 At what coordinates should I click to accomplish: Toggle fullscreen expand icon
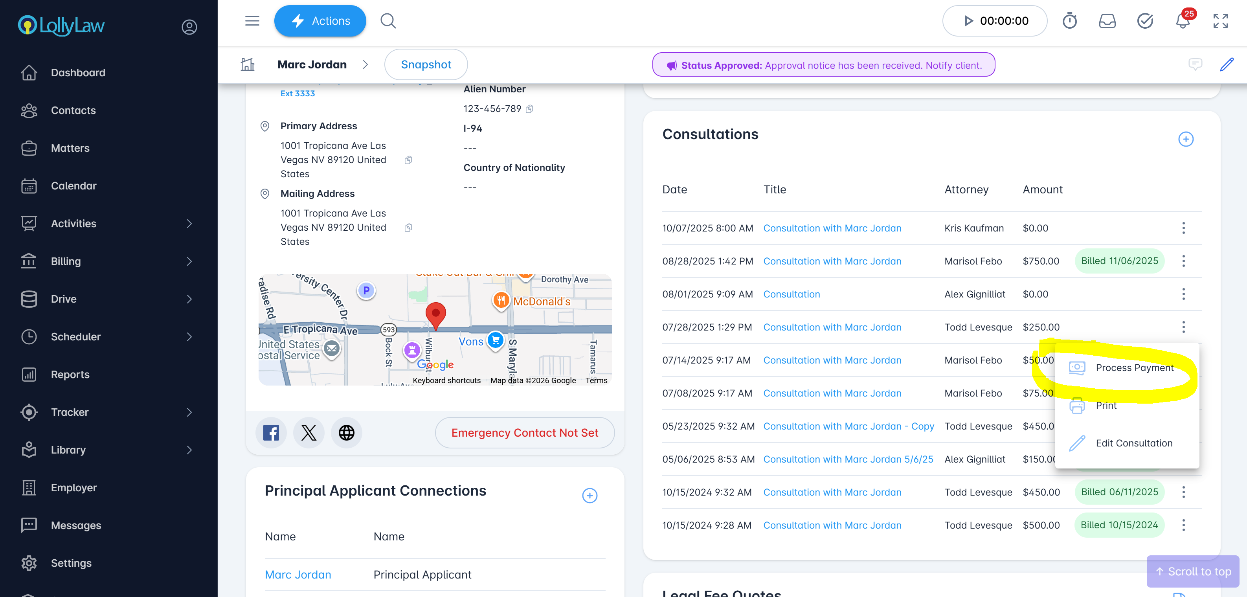1220,21
